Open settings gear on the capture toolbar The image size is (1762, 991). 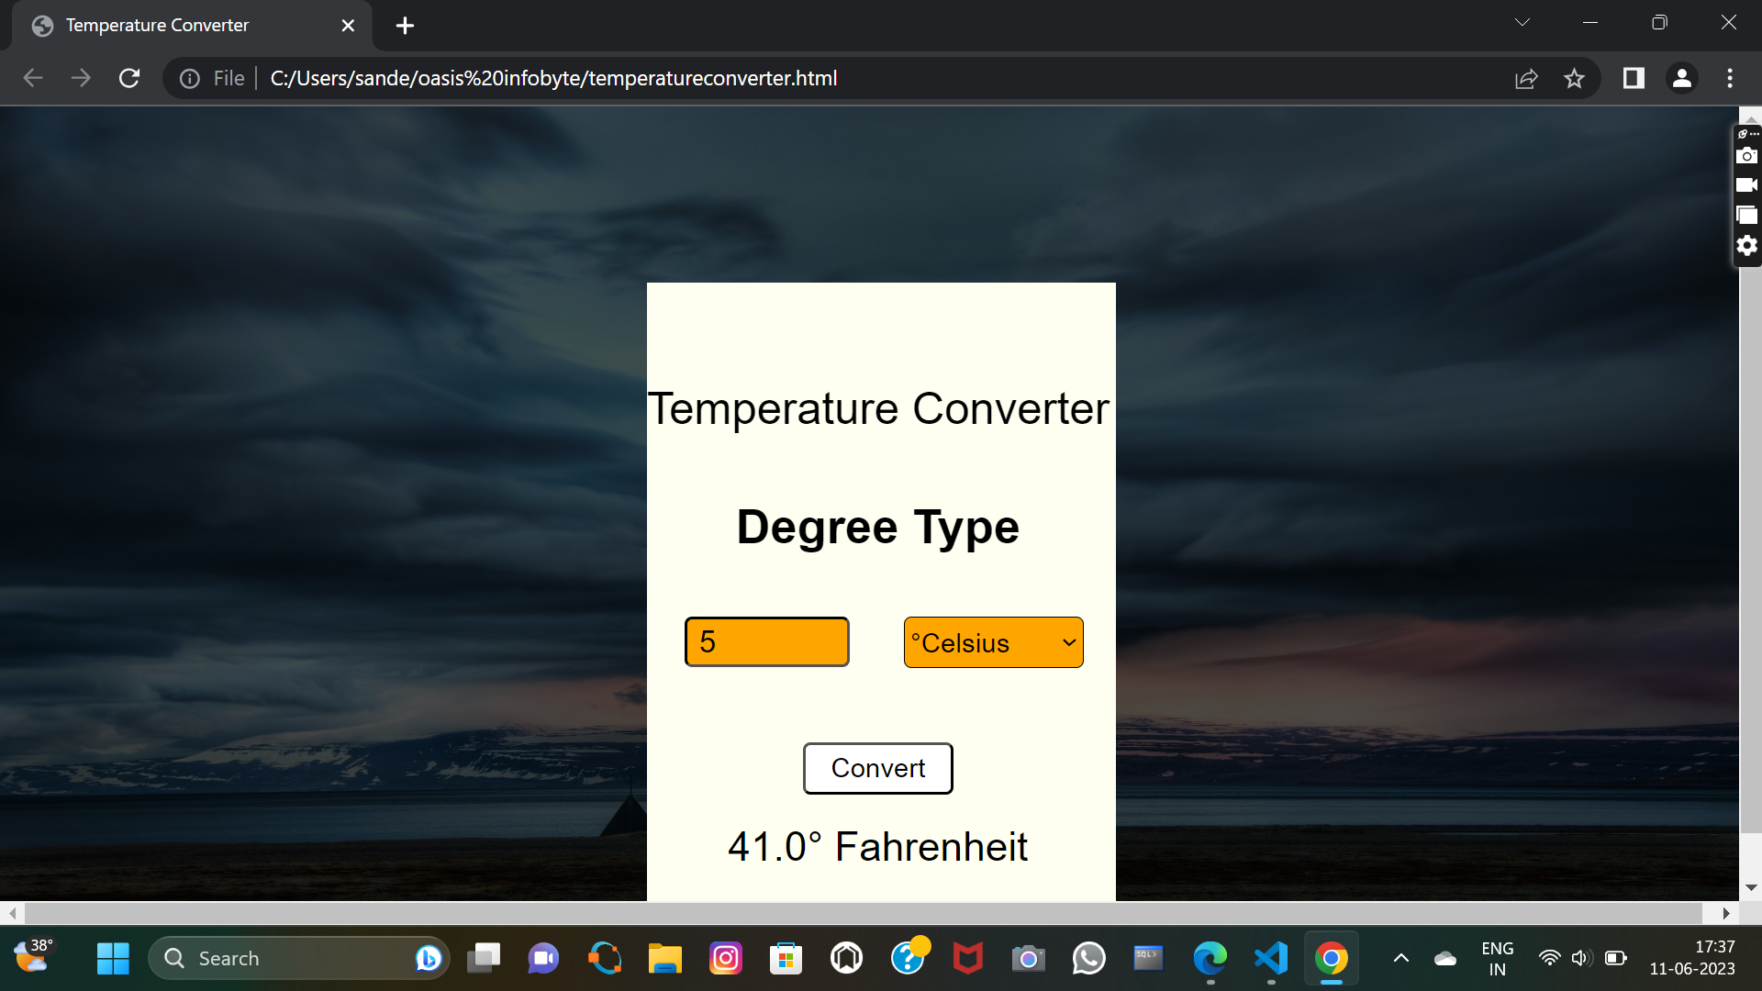coord(1747,245)
